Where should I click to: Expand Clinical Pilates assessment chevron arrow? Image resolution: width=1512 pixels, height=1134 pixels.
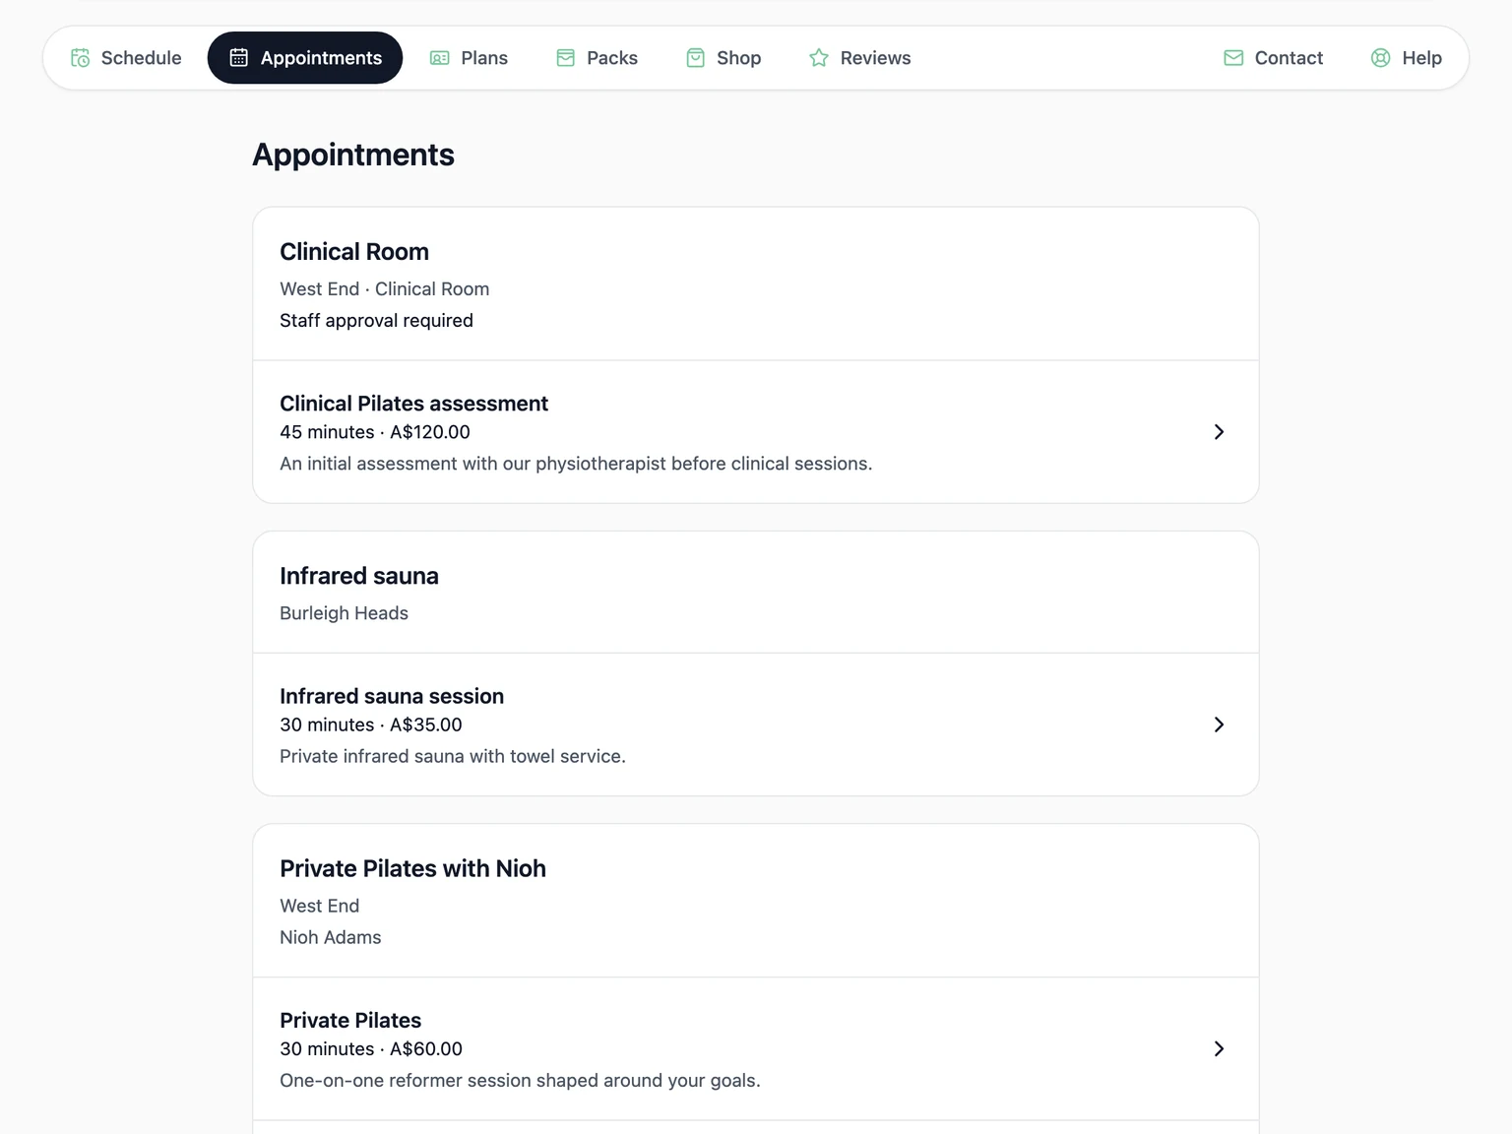(x=1219, y=432)
